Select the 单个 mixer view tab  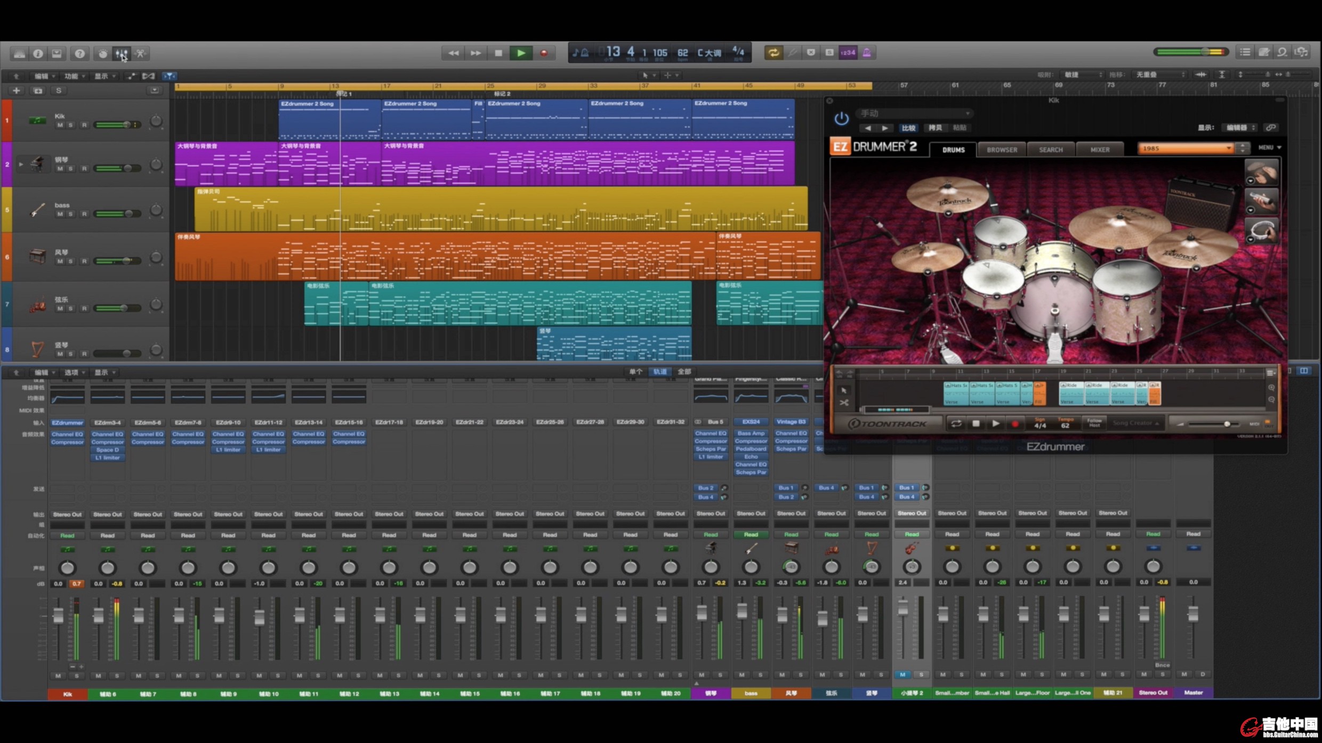click(x=635, y=372)
